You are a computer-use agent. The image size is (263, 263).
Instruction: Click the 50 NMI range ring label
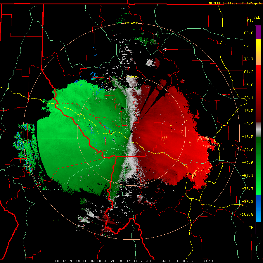point(131,77)
